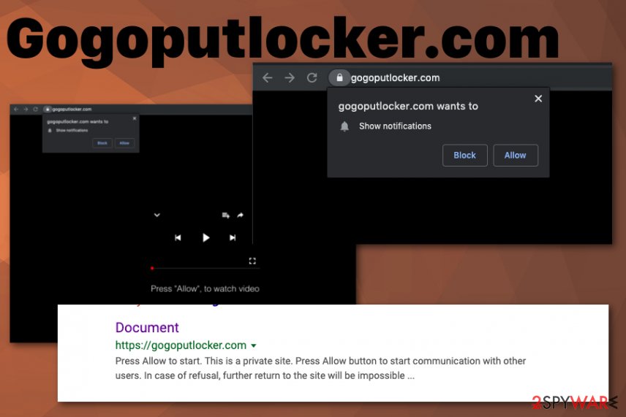Toggle fullscreen on the video player

pyautogui.click(x=252, y=261)
